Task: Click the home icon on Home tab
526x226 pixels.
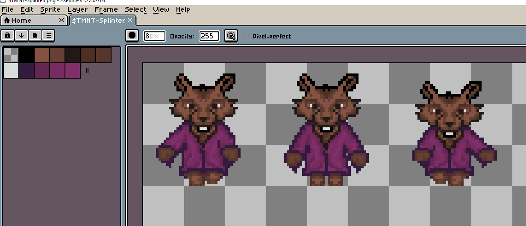Action: point(6,20)
